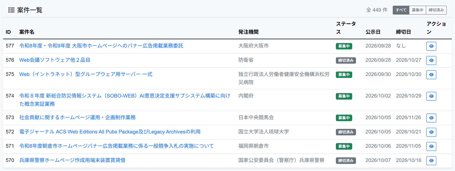The image size is (455, 171).
Task: Click the 募集中 badge for case 574
Action: 344,96
